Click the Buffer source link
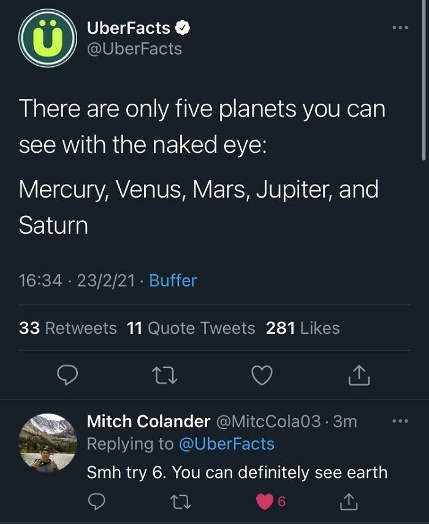Screen dimensions: 429x524 pos(173,280)
